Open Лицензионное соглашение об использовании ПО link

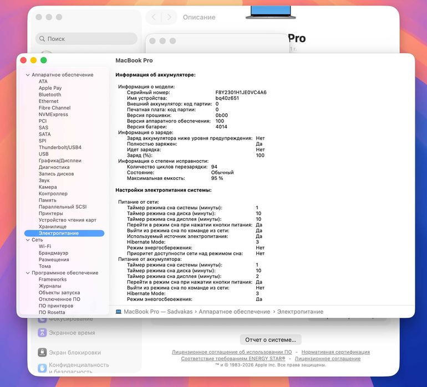[232, 352]
